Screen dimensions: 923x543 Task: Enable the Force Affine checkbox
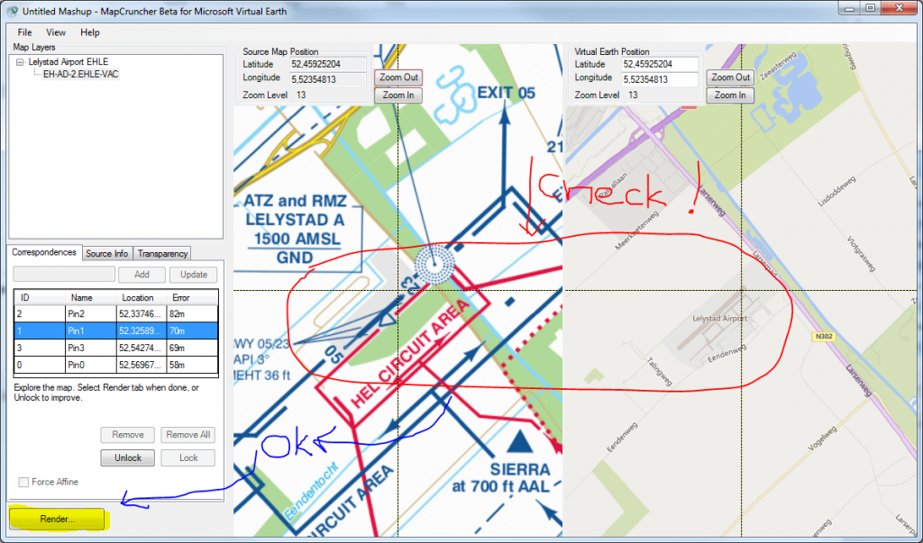22,482
